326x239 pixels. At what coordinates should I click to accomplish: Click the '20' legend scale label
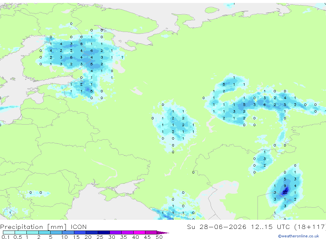pos(88,237)
